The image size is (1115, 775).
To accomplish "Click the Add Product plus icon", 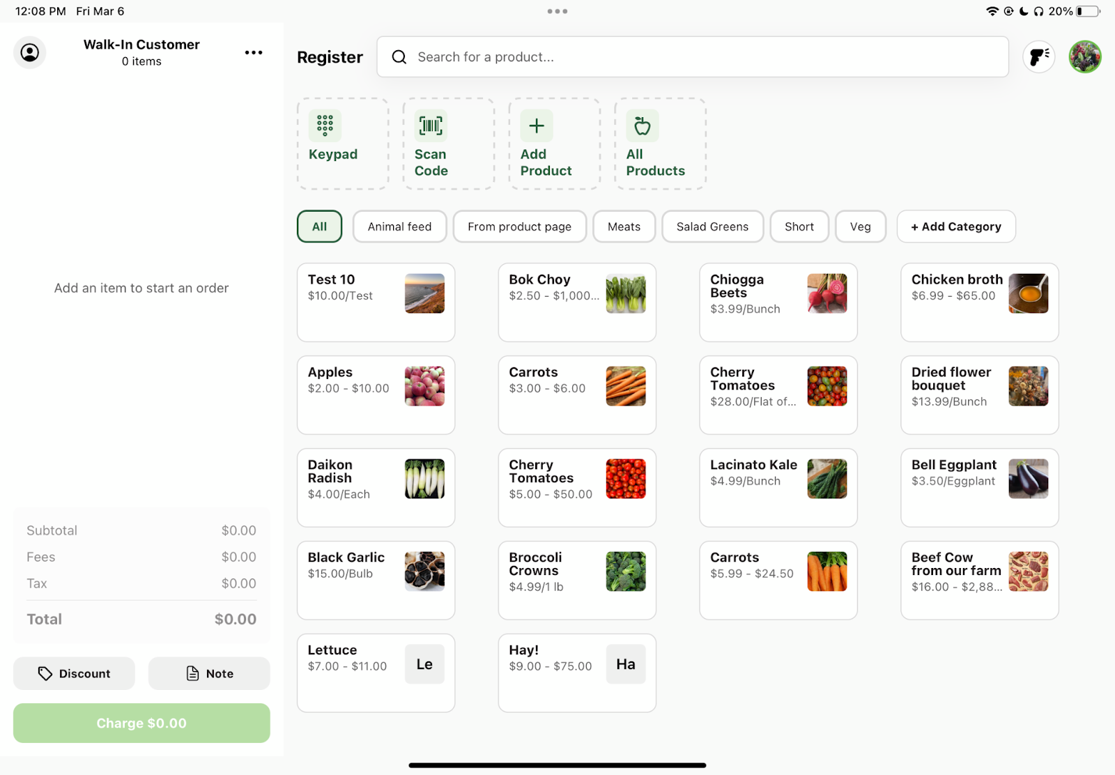I will click(x=536, y=126).
